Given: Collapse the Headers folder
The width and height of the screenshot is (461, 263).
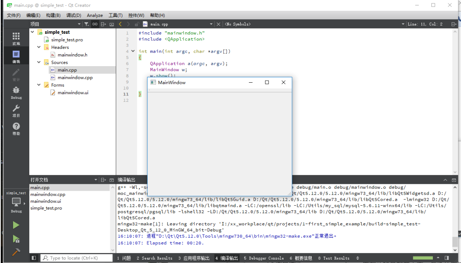Looking at the screenshot, I should (39, 47).
